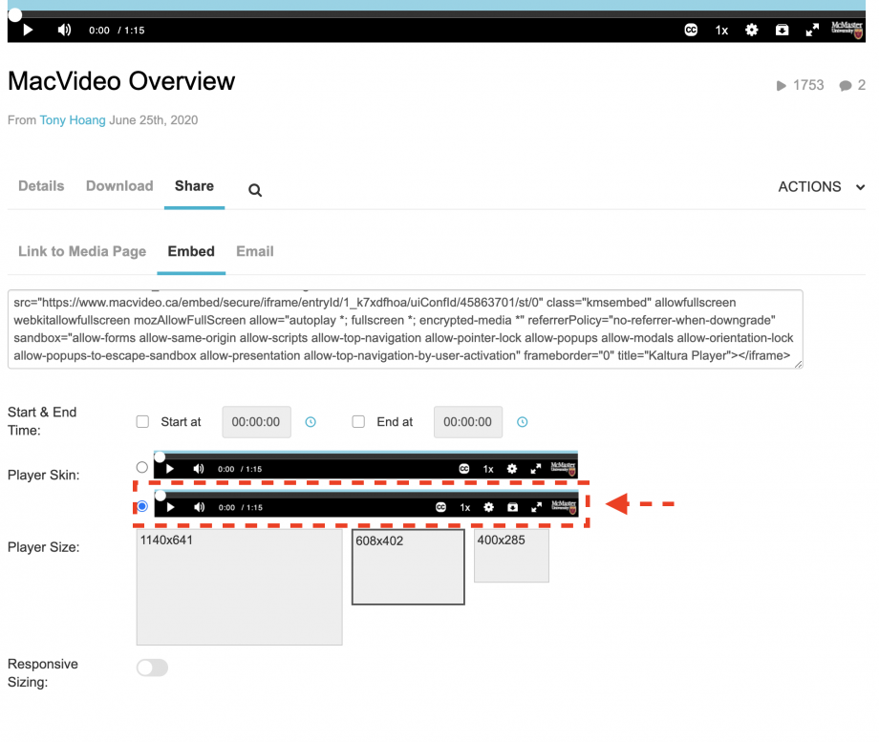Click volume icon in first skin preview
Screen dimensions: 879x742
[x=199, y=469]
